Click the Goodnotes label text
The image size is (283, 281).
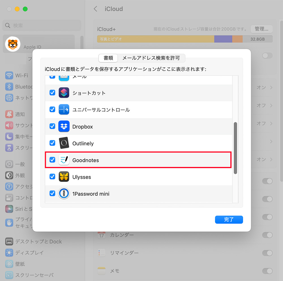pyautogui.click(x=85, y=160)
